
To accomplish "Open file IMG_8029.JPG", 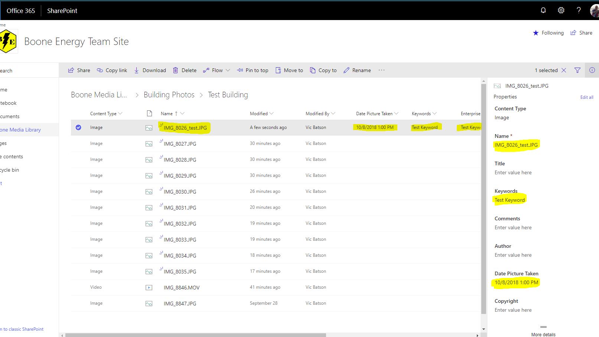I will (x=180, y=176).
